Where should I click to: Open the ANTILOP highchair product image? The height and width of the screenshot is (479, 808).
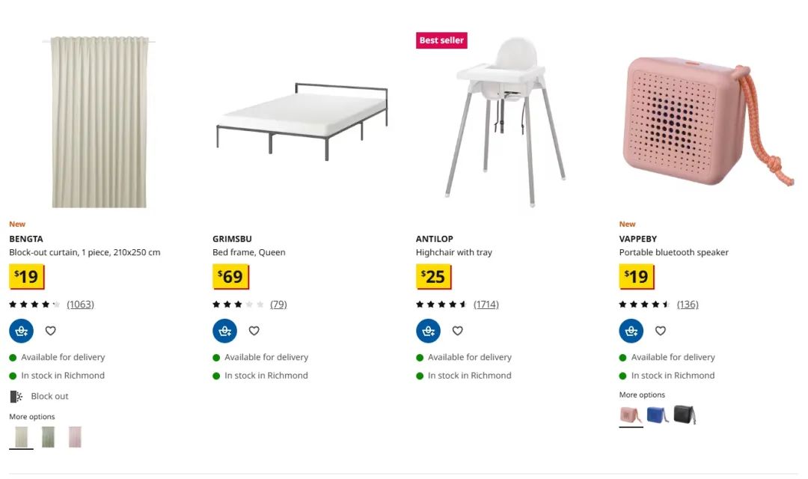(505, 122)
